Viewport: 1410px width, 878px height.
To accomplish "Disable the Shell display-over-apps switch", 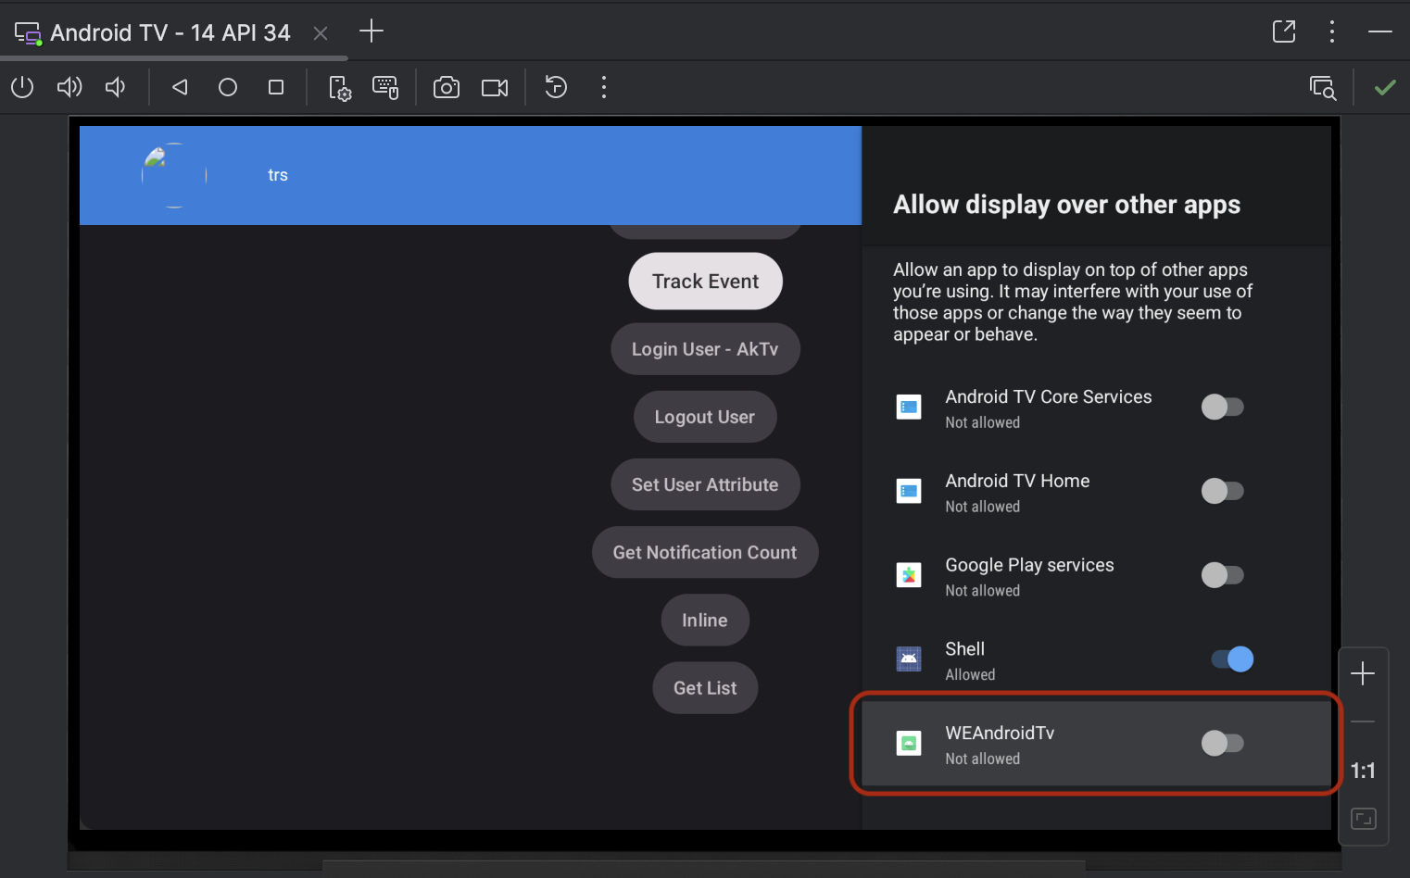I will pos(1232,659).
